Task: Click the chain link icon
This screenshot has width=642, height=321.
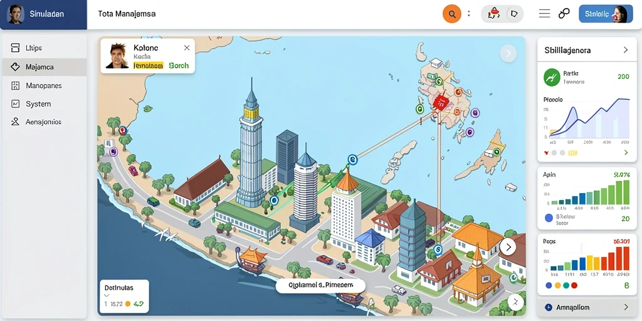Action: [x=564, y=14]
